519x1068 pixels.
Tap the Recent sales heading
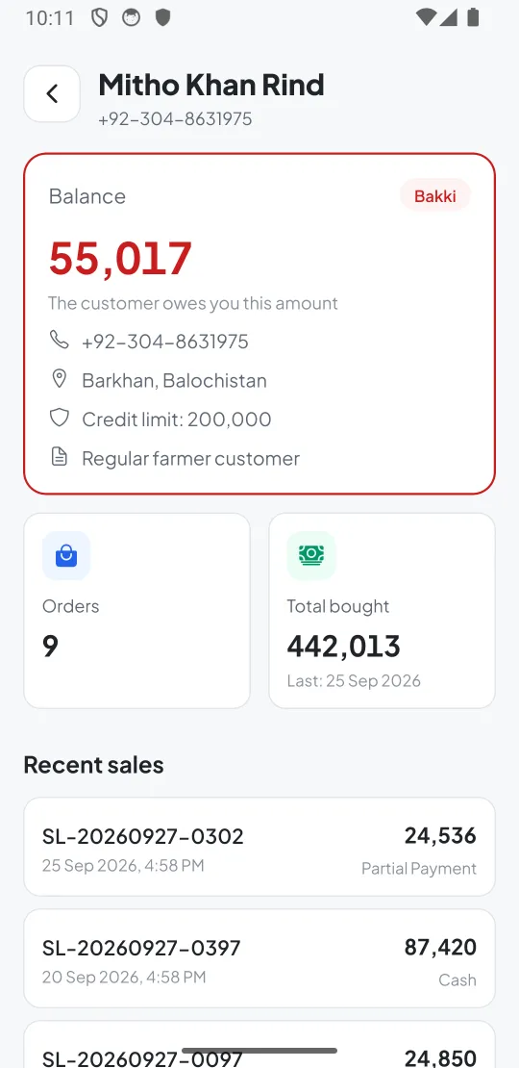94,765
